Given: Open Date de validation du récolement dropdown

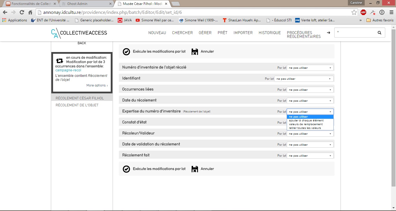Looking at the screenshot, I should [310, 145].
